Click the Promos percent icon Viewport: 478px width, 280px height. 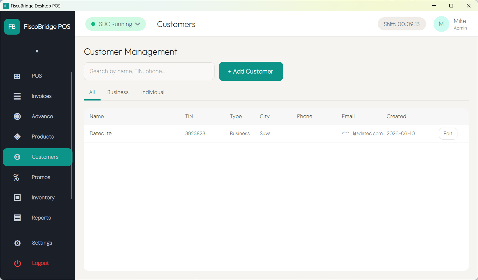click(x=16, y=177)
